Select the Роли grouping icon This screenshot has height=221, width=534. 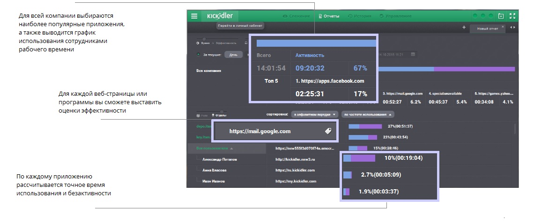point(198,115)
